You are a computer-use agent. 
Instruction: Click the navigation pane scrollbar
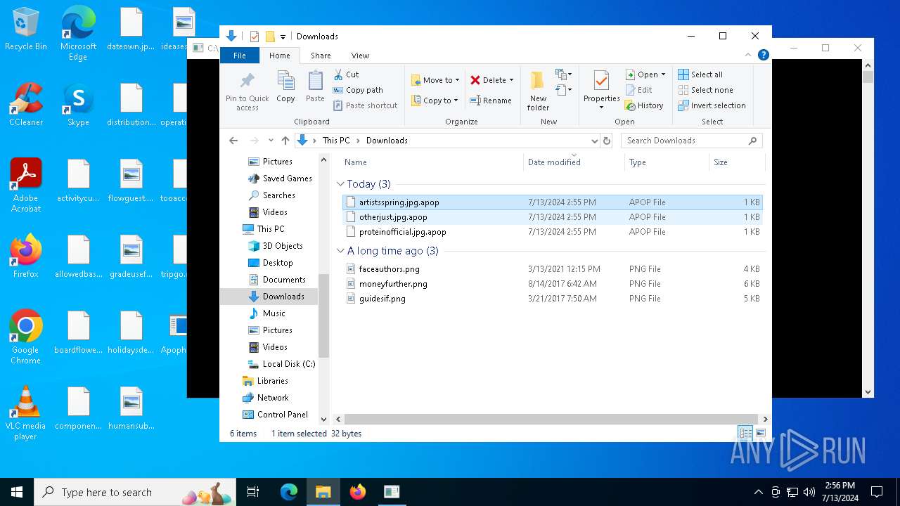point(324,316)
